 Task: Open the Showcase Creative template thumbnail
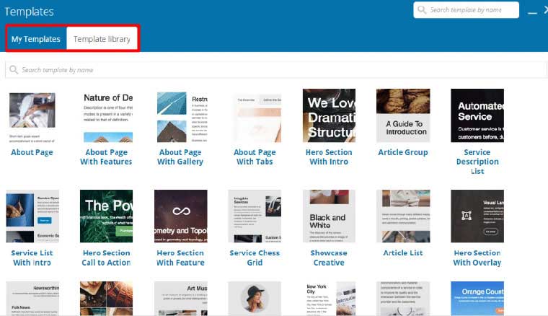(329, 216)
